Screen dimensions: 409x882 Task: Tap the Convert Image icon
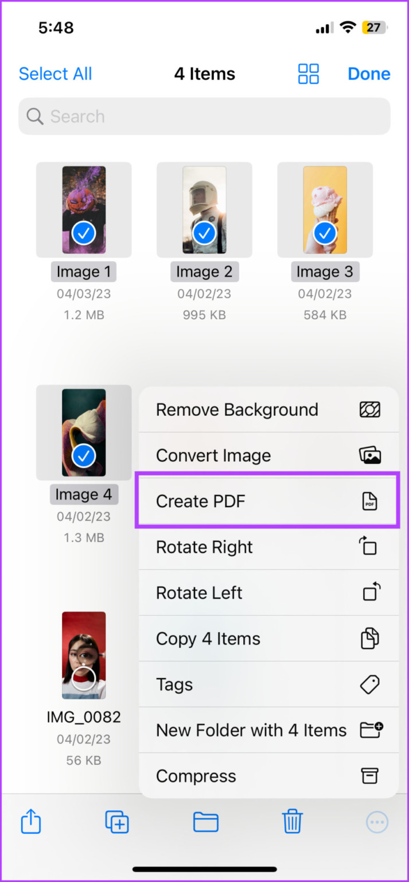point(370,455)
